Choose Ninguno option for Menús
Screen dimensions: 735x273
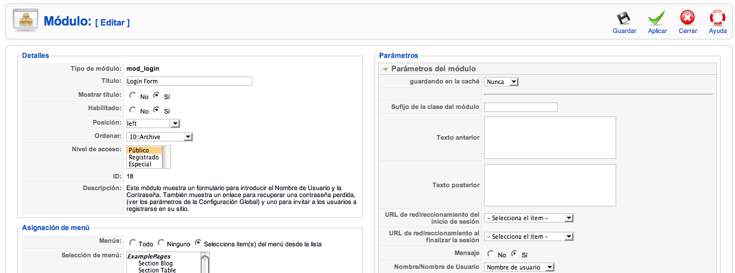point(162,242)
